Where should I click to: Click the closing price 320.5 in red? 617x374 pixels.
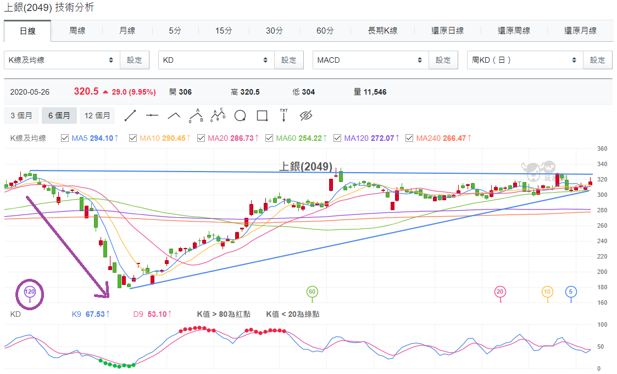[x=86, y=91]
